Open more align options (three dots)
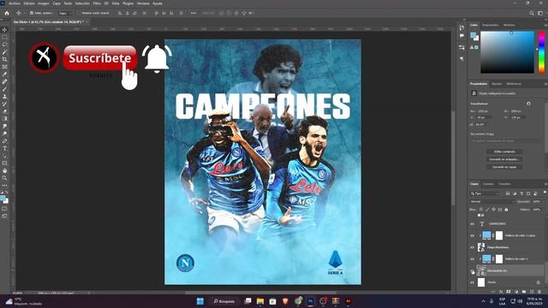This screenshot has height=308, width=548. [194, 13]
